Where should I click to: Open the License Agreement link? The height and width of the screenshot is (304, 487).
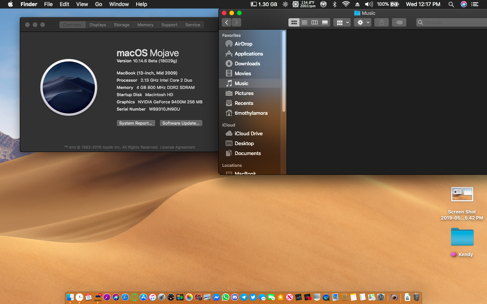tap(178, 147)
